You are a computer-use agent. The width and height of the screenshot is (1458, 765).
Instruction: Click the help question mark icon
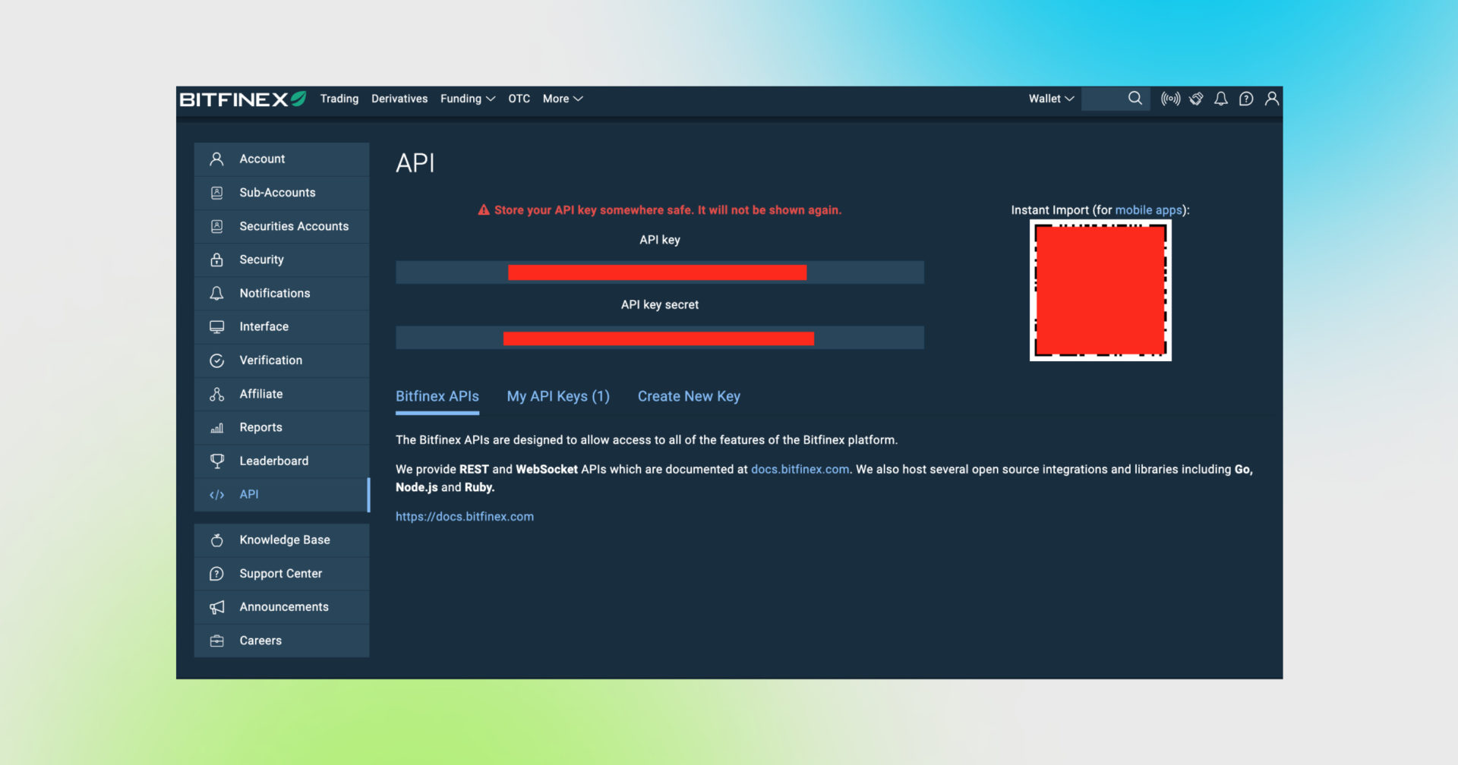(x=1246, y=99)
